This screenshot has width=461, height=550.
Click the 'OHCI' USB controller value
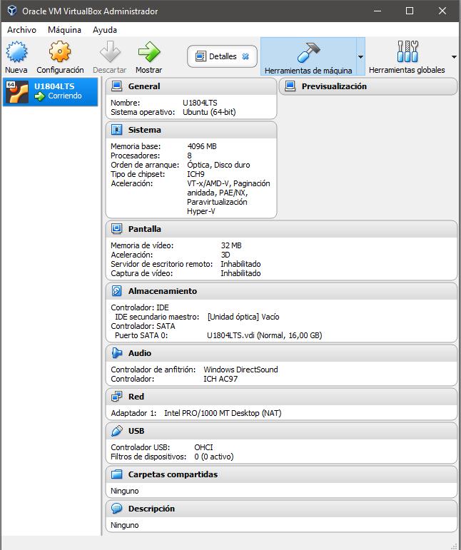pyautogui.click(x=203, y=447)
